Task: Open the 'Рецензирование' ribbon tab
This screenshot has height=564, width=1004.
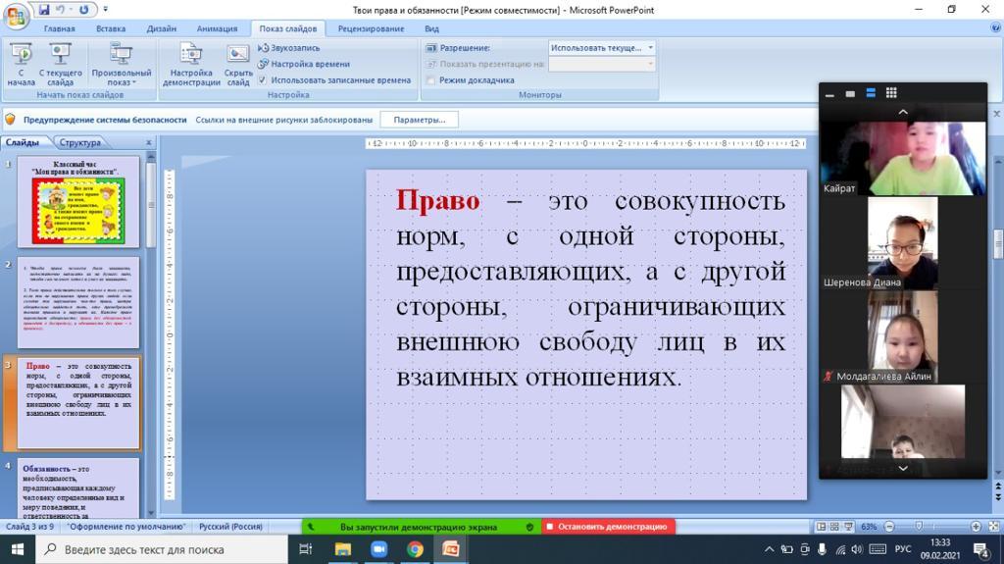Action: pos(371,28)
